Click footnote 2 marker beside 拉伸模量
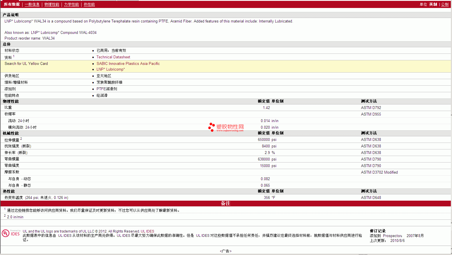The height and width of the screenshot is (255, 452). tap(21, 139)
